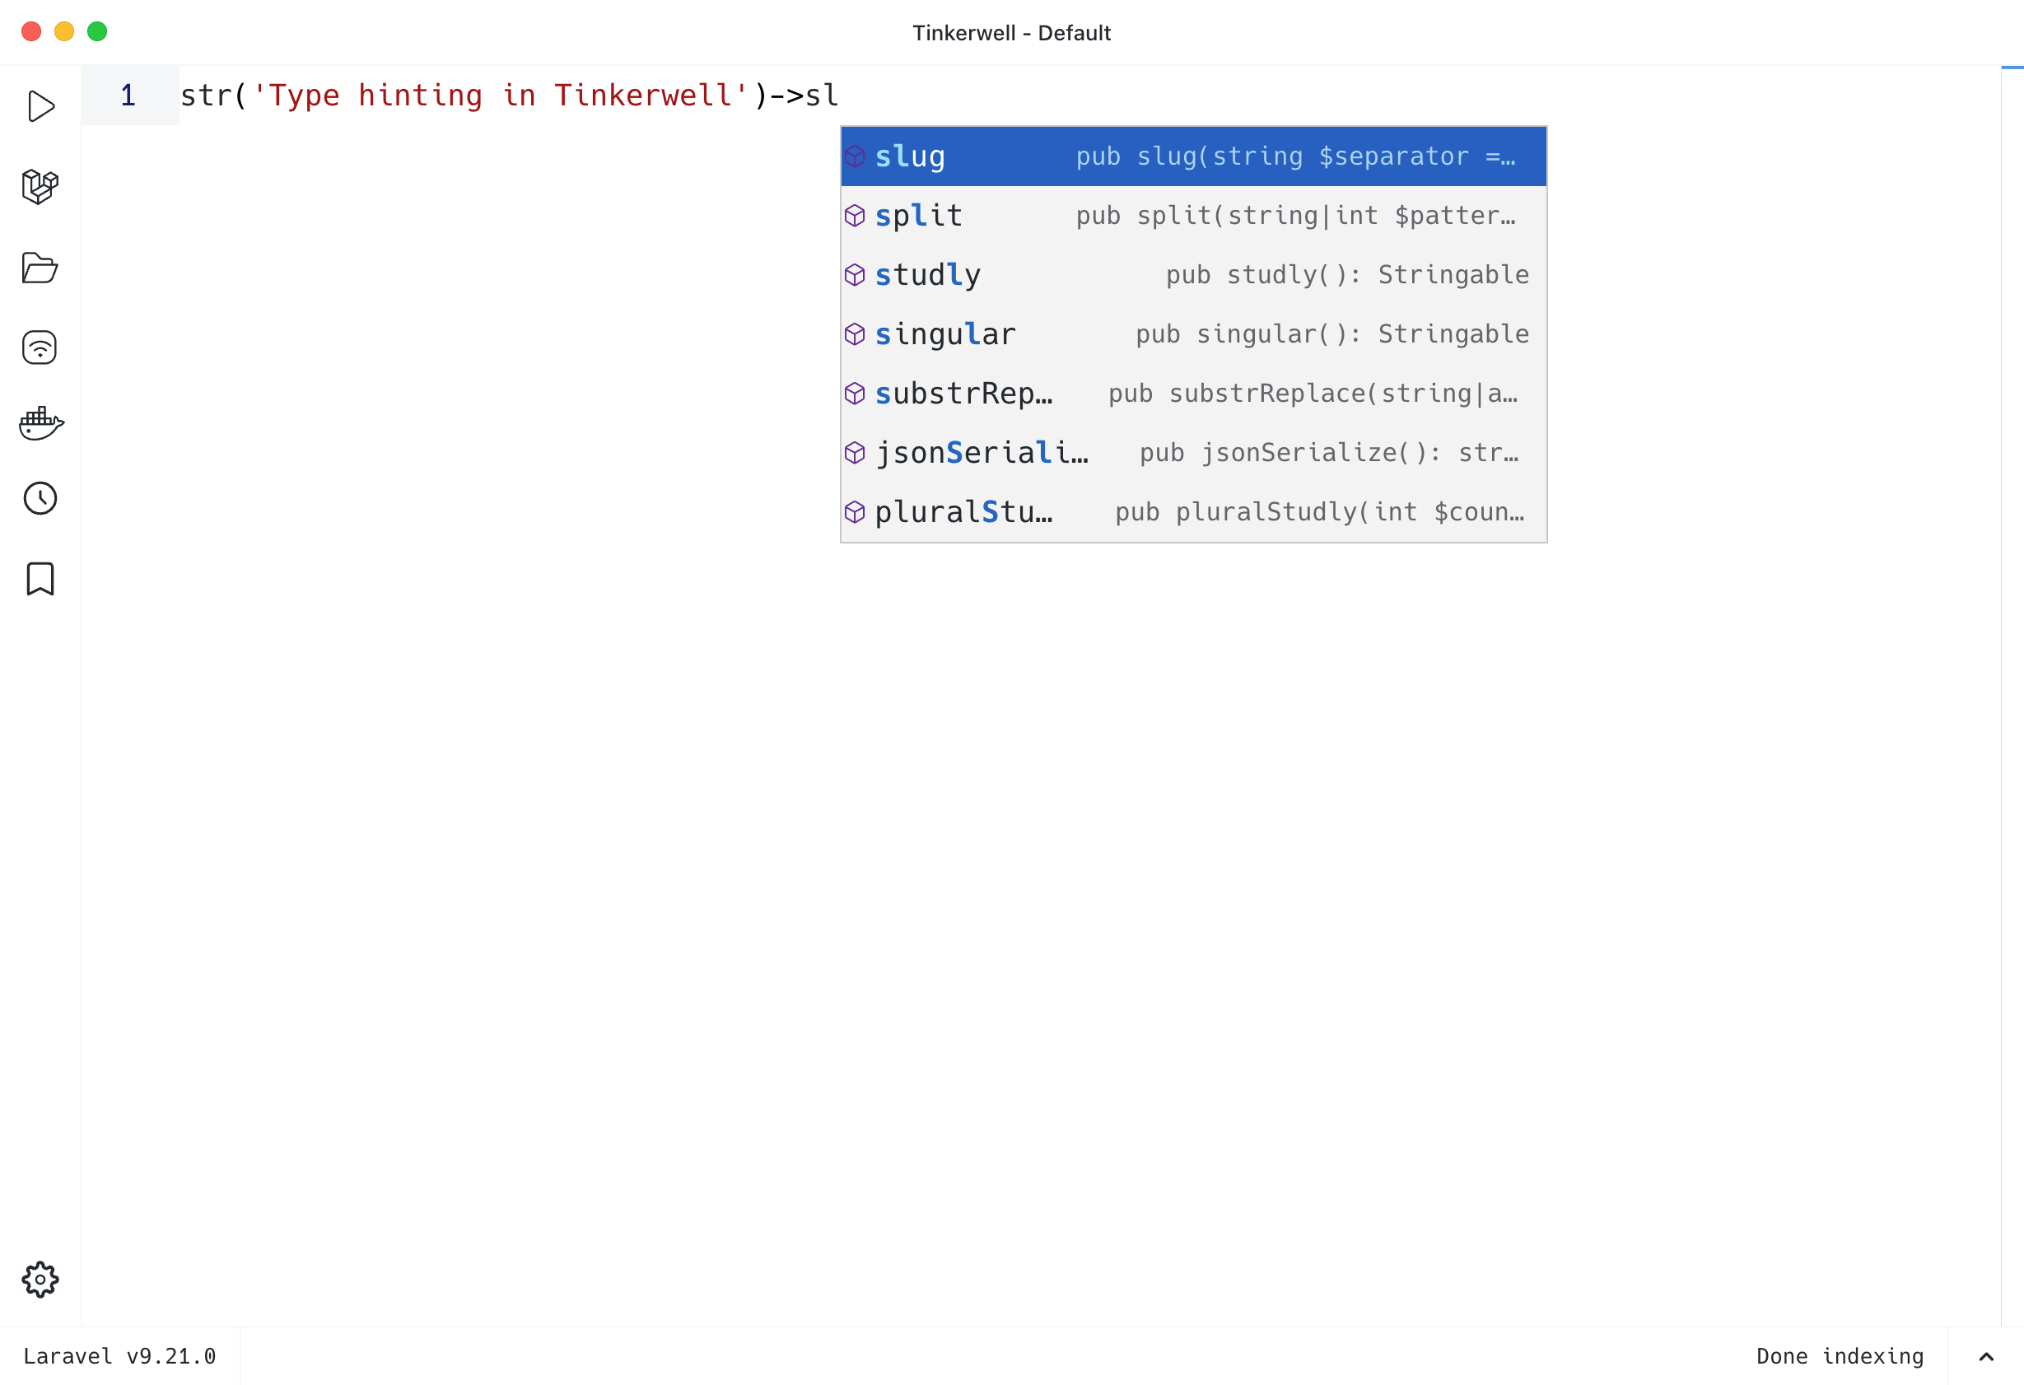Image resolution: width=2024 pixels, height=1385 pixels.
Task: Select the studly autocomplete suggestion
Action: click(1193, 274)
